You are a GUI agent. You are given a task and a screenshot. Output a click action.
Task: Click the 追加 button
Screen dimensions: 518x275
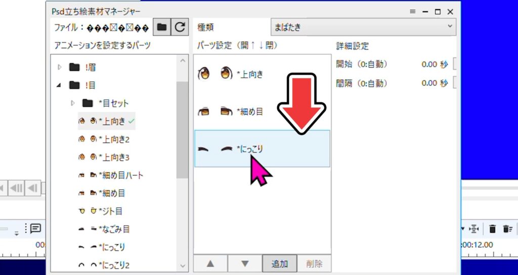tap(279, 263)
